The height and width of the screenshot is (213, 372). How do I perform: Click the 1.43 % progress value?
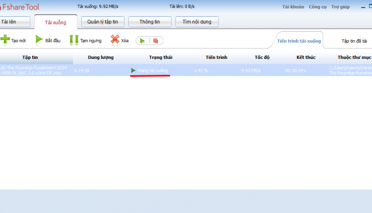(x=201, y=71)
